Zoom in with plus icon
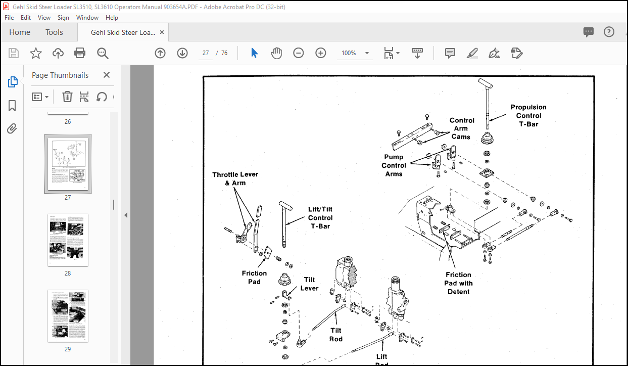 click(x=321, y=53)
